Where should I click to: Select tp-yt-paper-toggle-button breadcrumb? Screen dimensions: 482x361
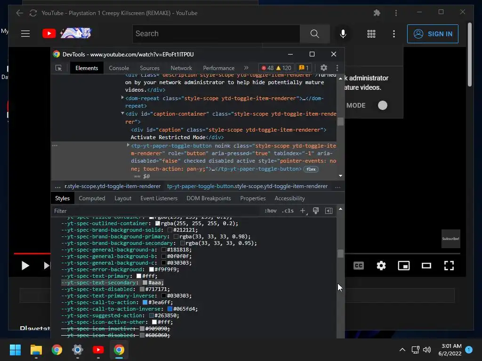[247, 186]
